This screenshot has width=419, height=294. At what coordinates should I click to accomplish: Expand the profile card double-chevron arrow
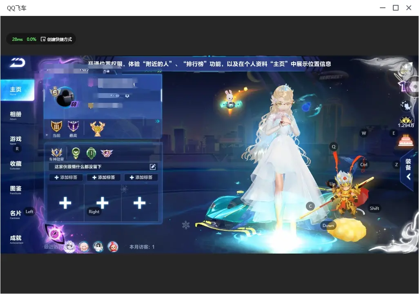pyautogui.click(x=157, y=121)
